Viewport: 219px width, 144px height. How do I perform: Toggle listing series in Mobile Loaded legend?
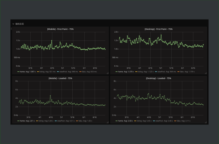(x=41, y=121)
